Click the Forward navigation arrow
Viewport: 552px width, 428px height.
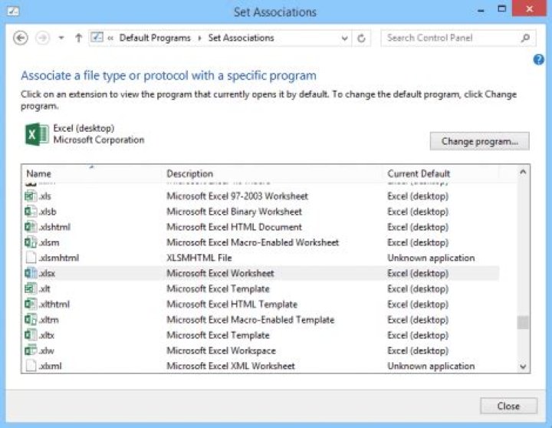43,38
